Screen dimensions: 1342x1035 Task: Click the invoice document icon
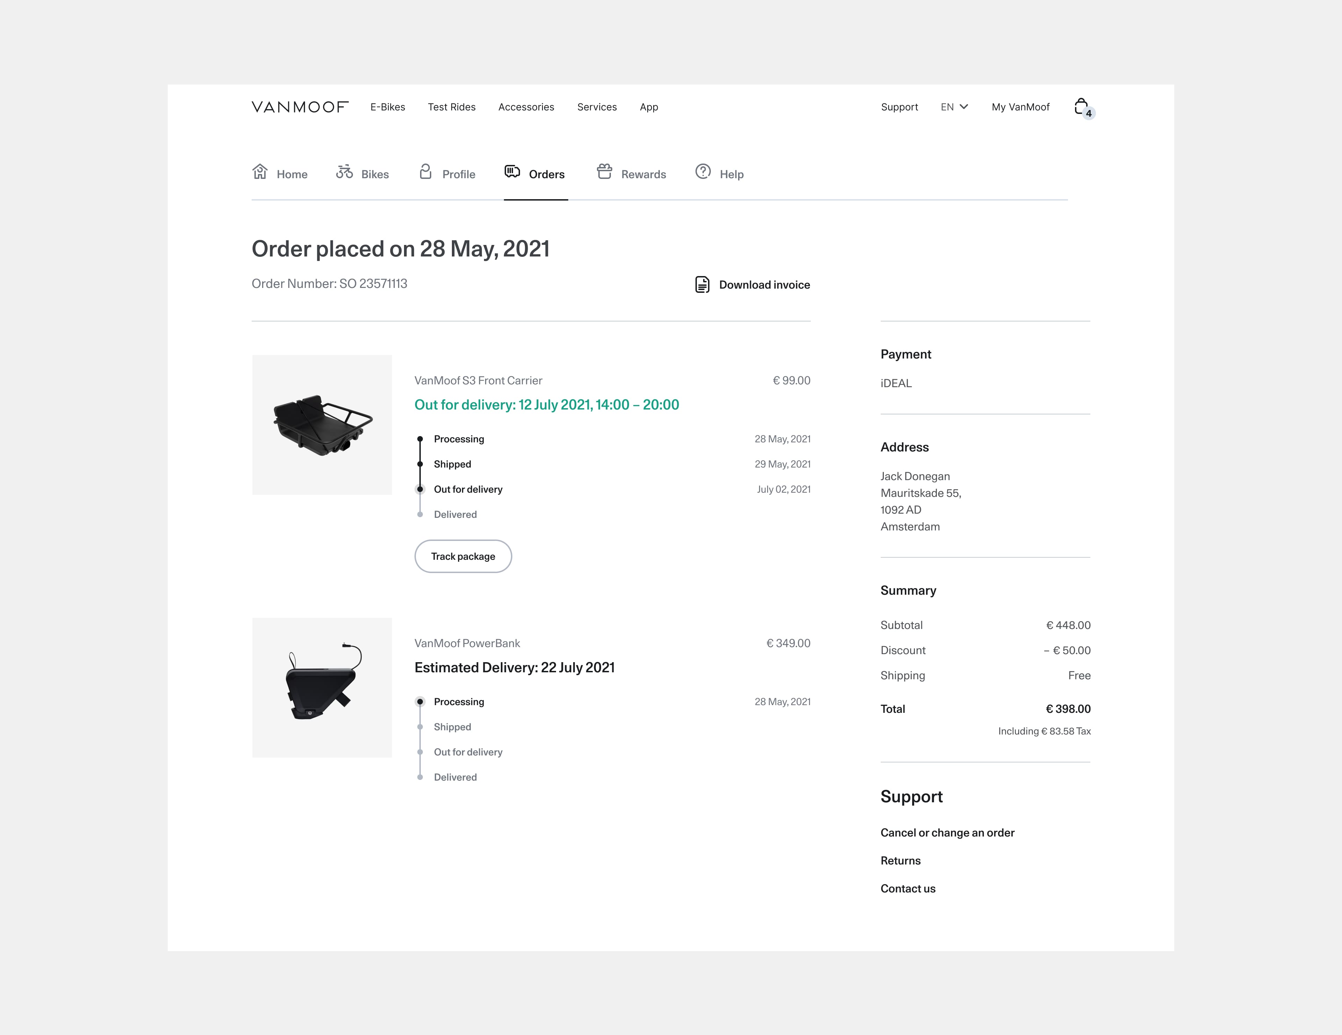(x=702, y=284)
